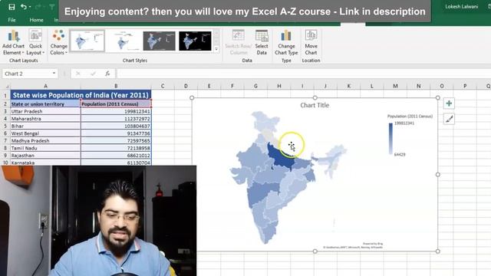
Task: Click the Move Chart button
Action: click(x=311, y=42)
